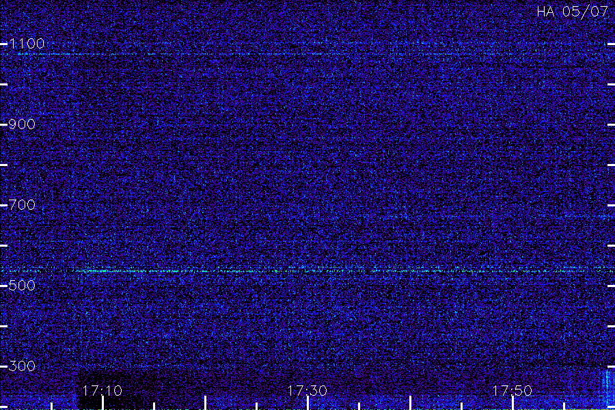Click the tall tick mark below 17:30
This screenshot has height=410, width=615.
coord(308,403)
